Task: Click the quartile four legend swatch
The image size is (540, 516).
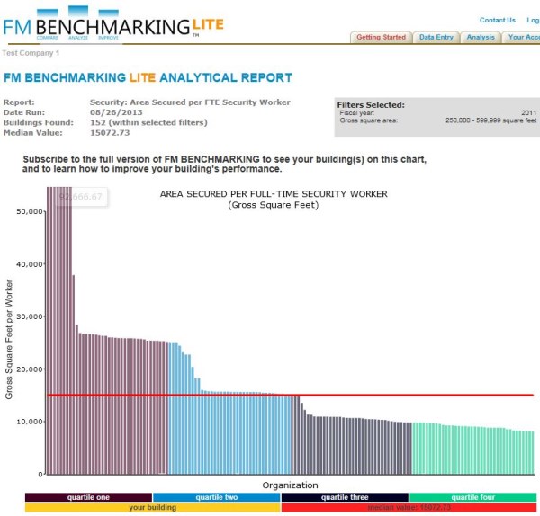Action: [472, 497]
